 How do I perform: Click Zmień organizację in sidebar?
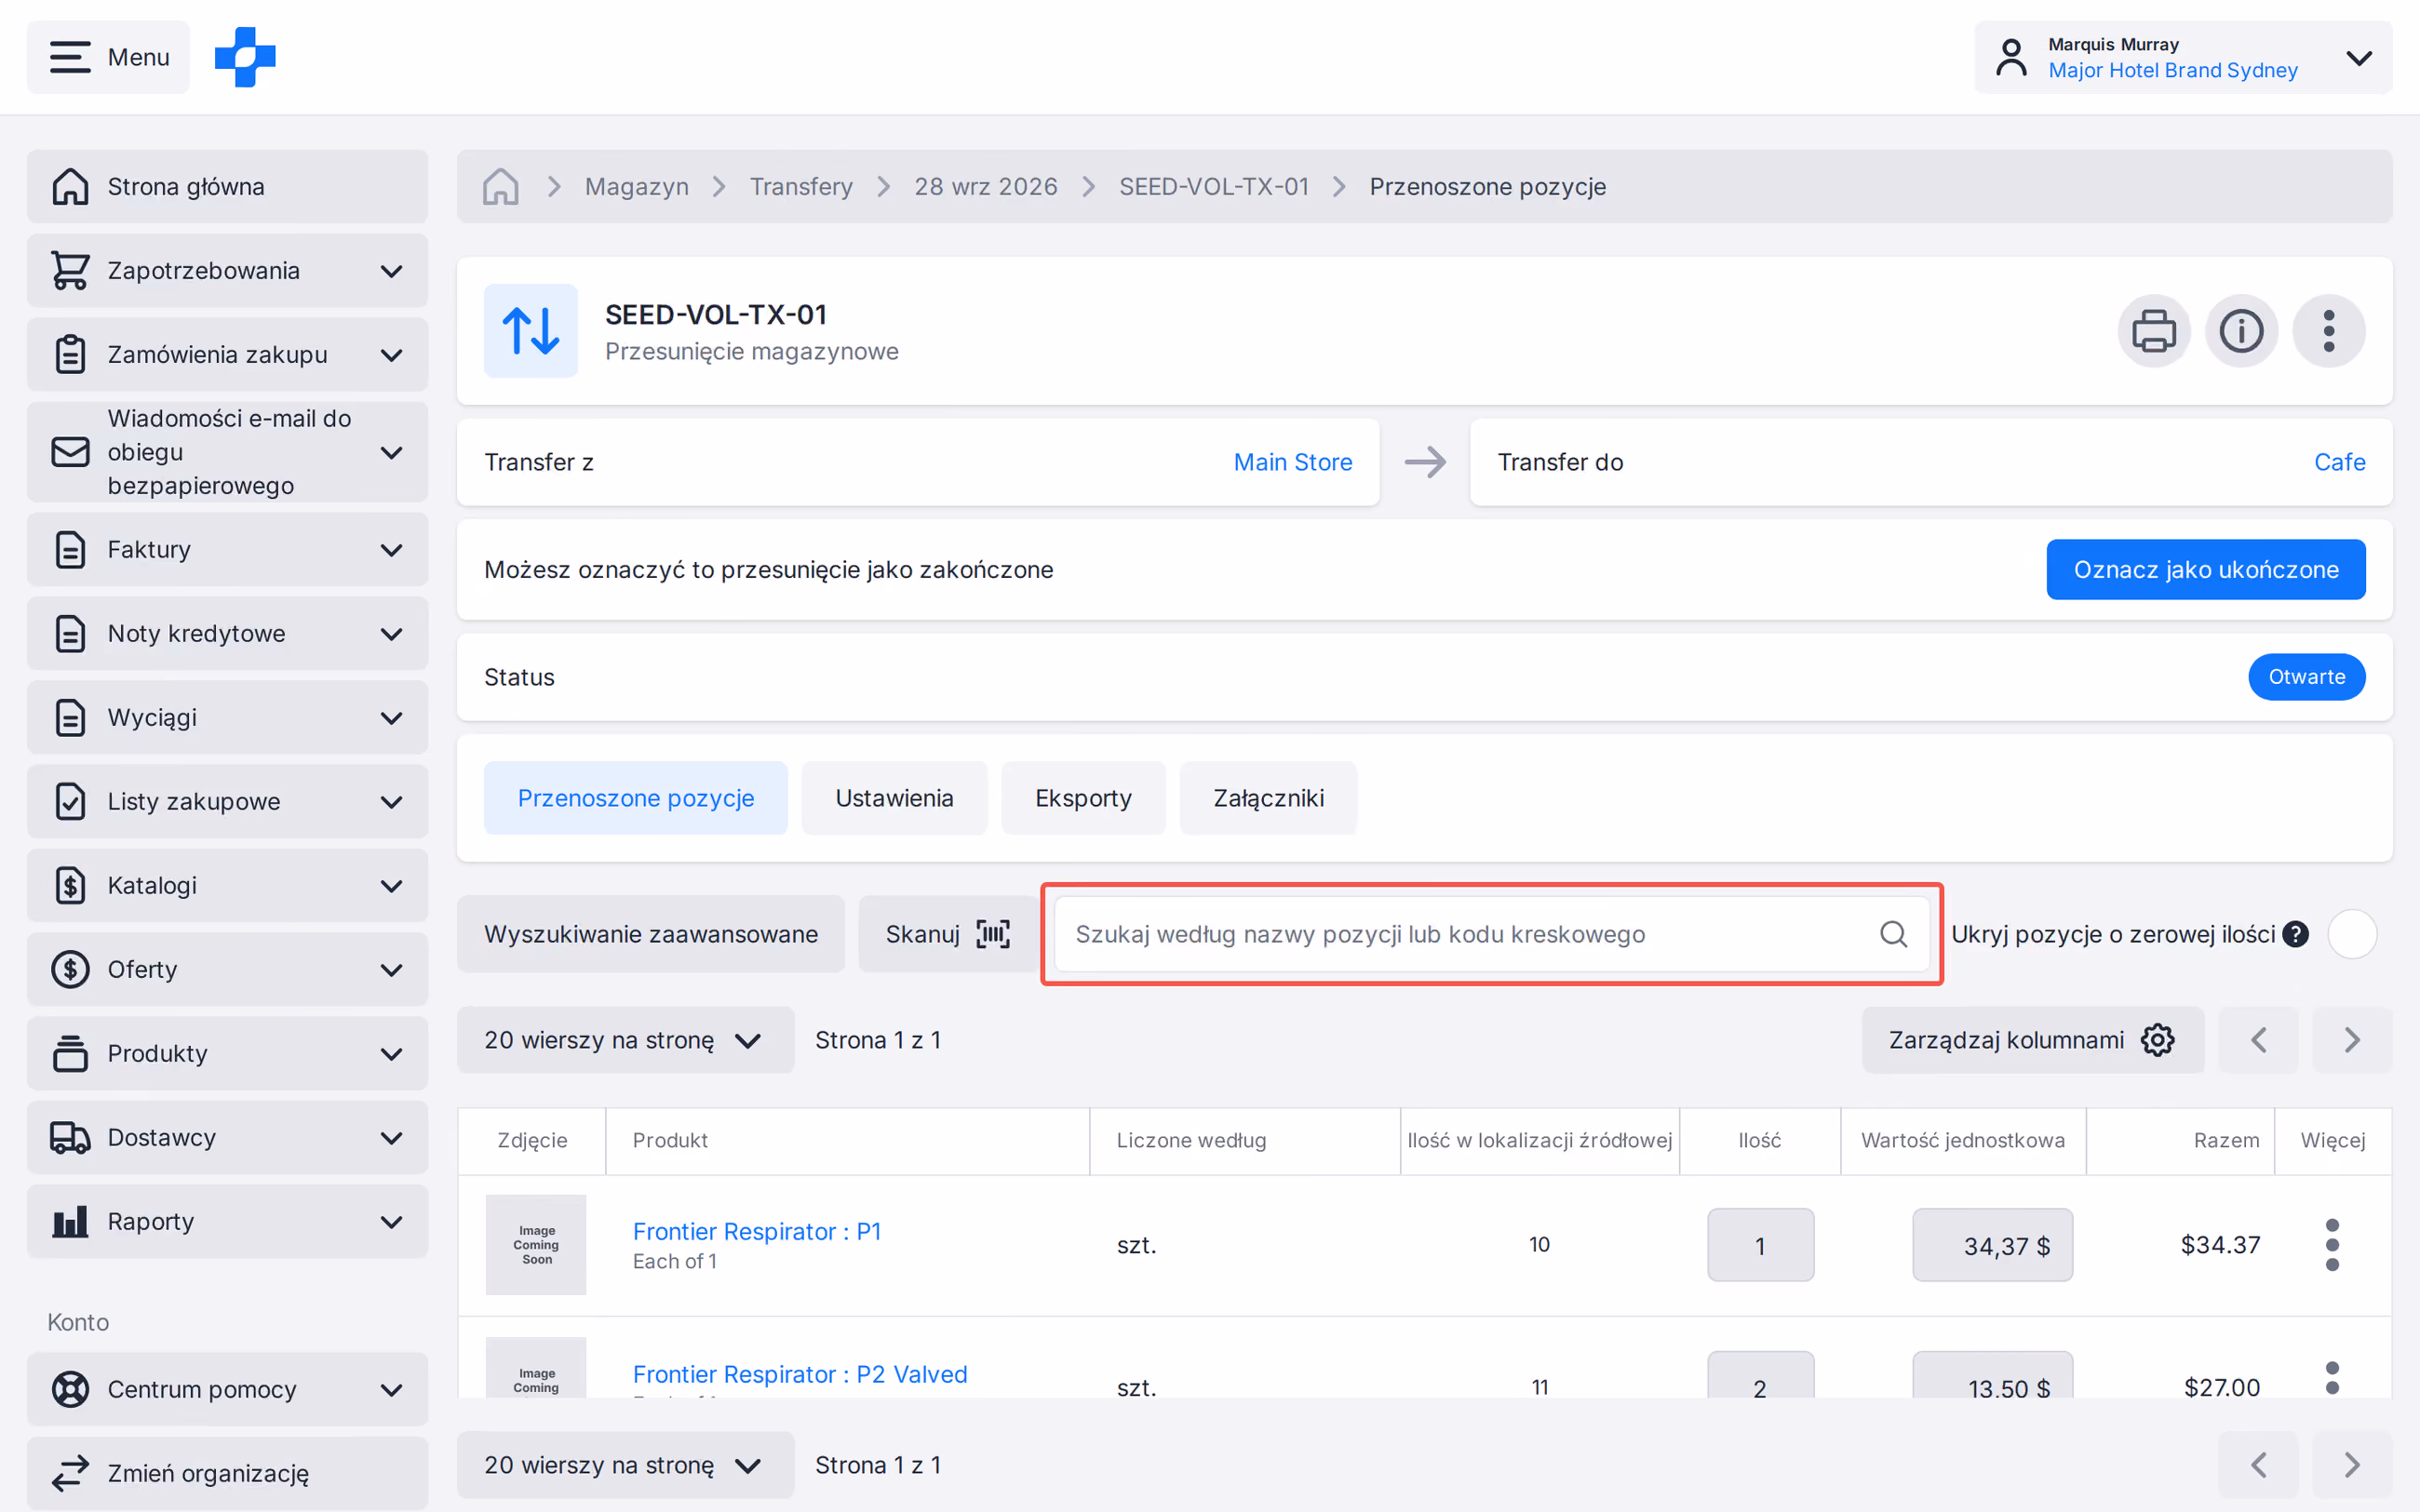[x=227, y=1474]
